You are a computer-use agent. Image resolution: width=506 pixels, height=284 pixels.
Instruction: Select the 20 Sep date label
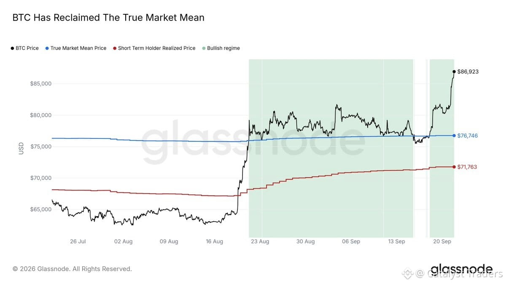[x=442, y=242]
